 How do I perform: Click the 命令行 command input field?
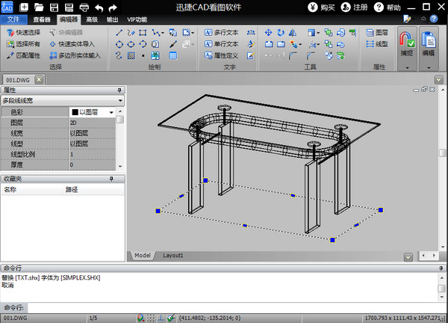224,307
